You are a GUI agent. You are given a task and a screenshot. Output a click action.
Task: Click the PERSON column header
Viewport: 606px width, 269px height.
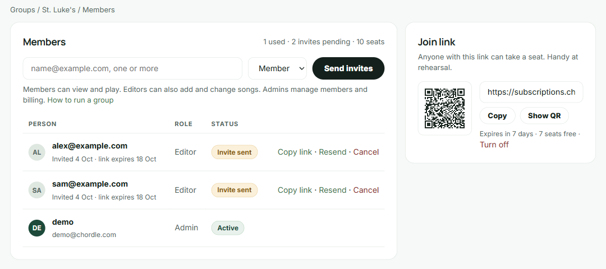[x=43, y=124]
